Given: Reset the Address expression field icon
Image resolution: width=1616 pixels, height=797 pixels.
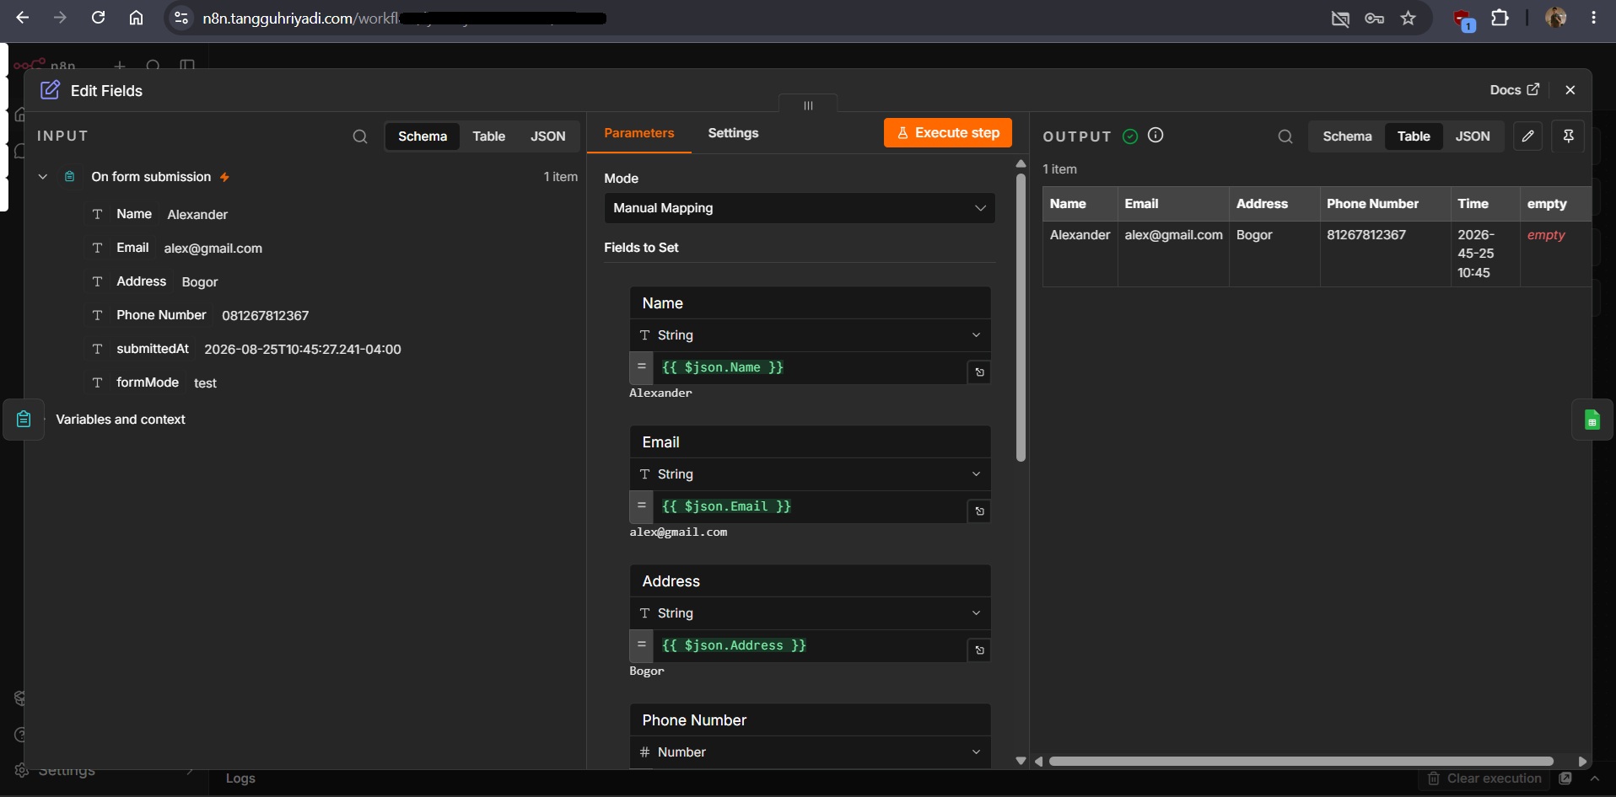Looking at the screenshot, I should [x=979, y=650].
